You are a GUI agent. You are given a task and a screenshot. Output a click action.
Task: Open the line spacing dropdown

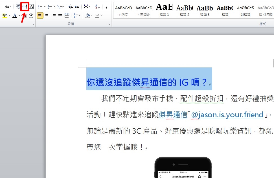point(77,16)
